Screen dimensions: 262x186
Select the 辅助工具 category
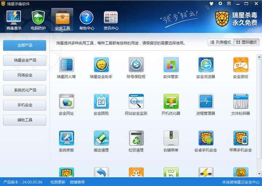[25, 120]
